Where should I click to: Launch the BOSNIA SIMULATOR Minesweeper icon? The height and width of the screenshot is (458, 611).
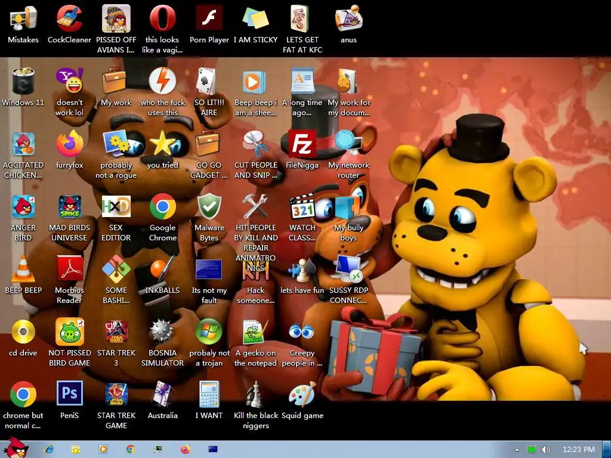click(x=162, y=332)
